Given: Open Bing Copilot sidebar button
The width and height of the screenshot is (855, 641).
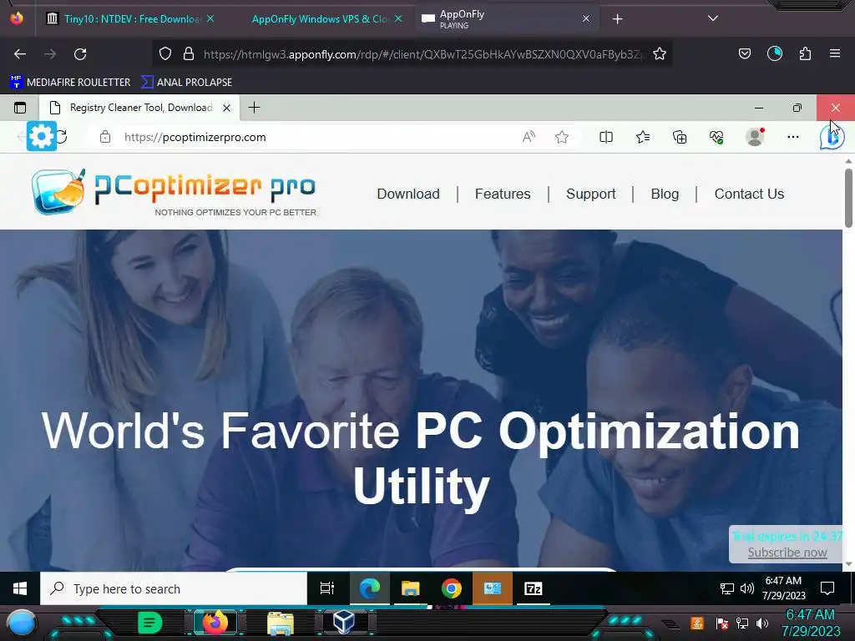Looking at the screenshot, I should [832, 138].
